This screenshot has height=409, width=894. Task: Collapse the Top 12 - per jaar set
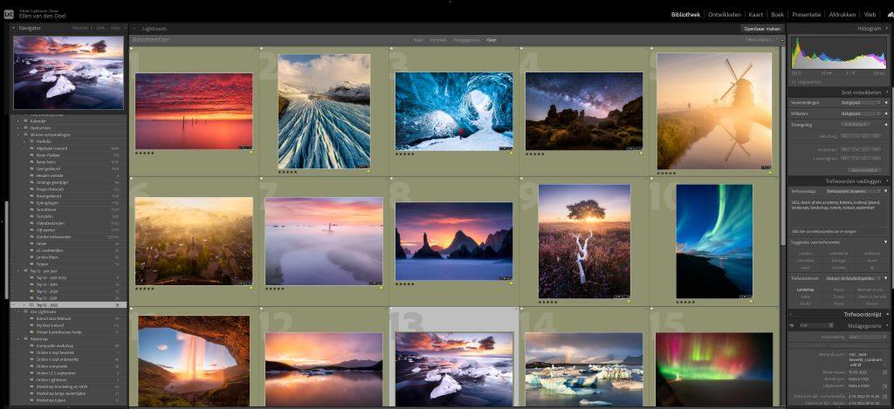(x=19, y=270)
